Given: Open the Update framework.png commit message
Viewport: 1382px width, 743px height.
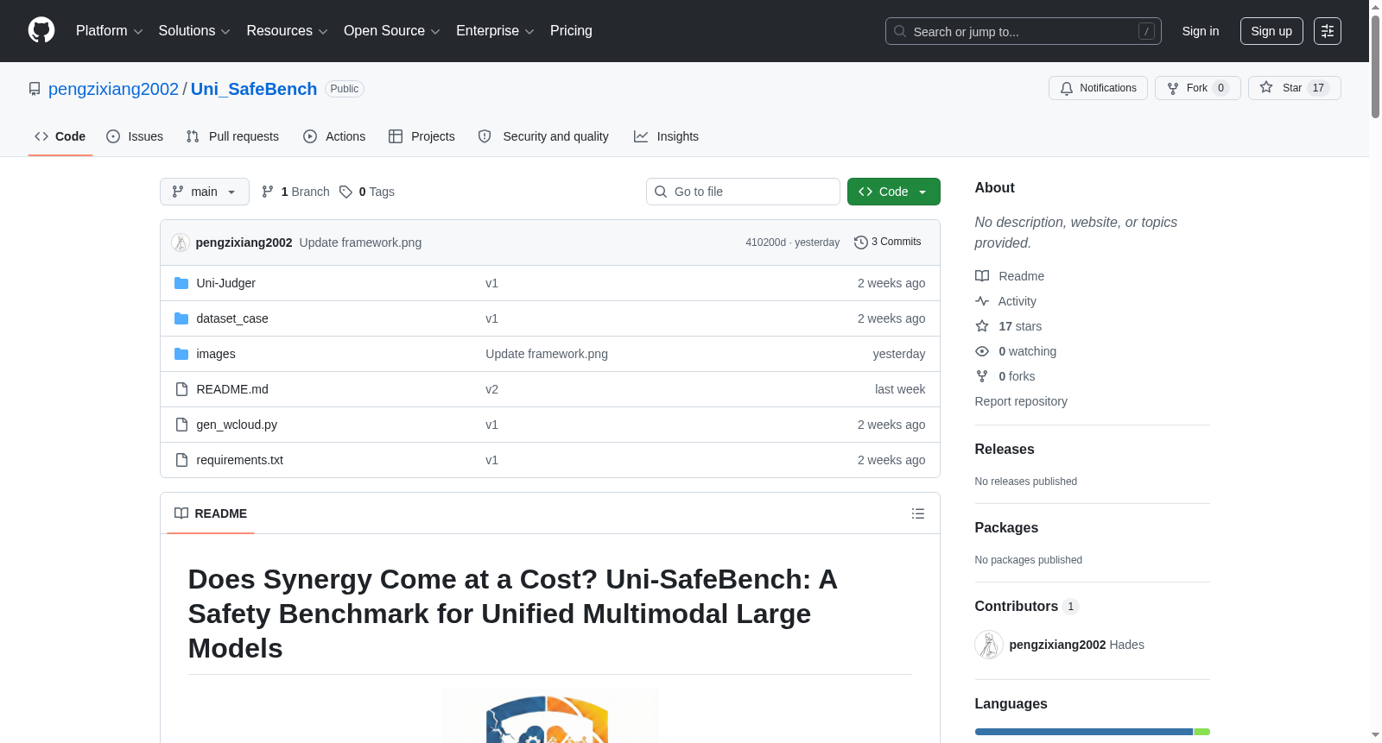Looking at the screenshot, I should (x=361, y=242).
